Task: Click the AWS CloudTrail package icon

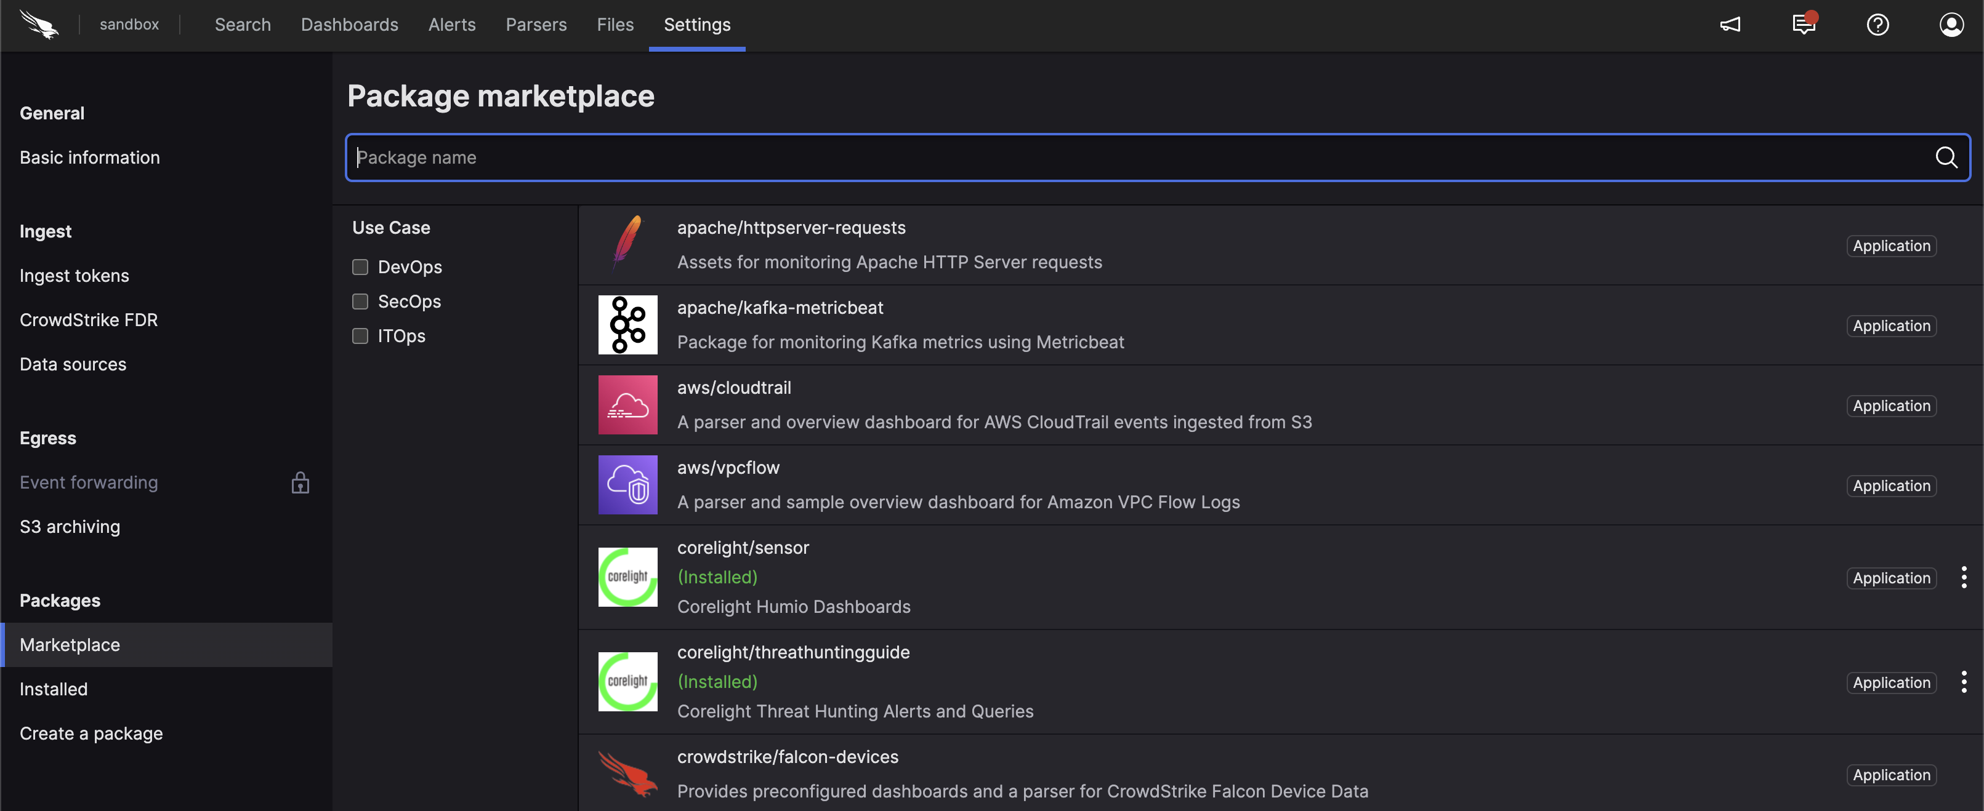Action: point(627,405)
